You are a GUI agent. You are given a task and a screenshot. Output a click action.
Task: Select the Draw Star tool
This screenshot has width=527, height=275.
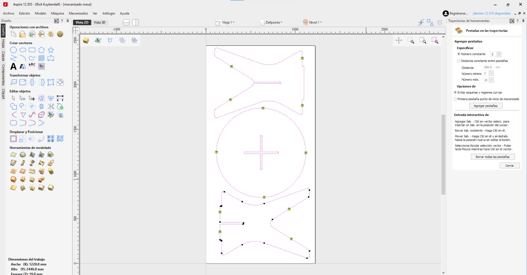[51, 50]
